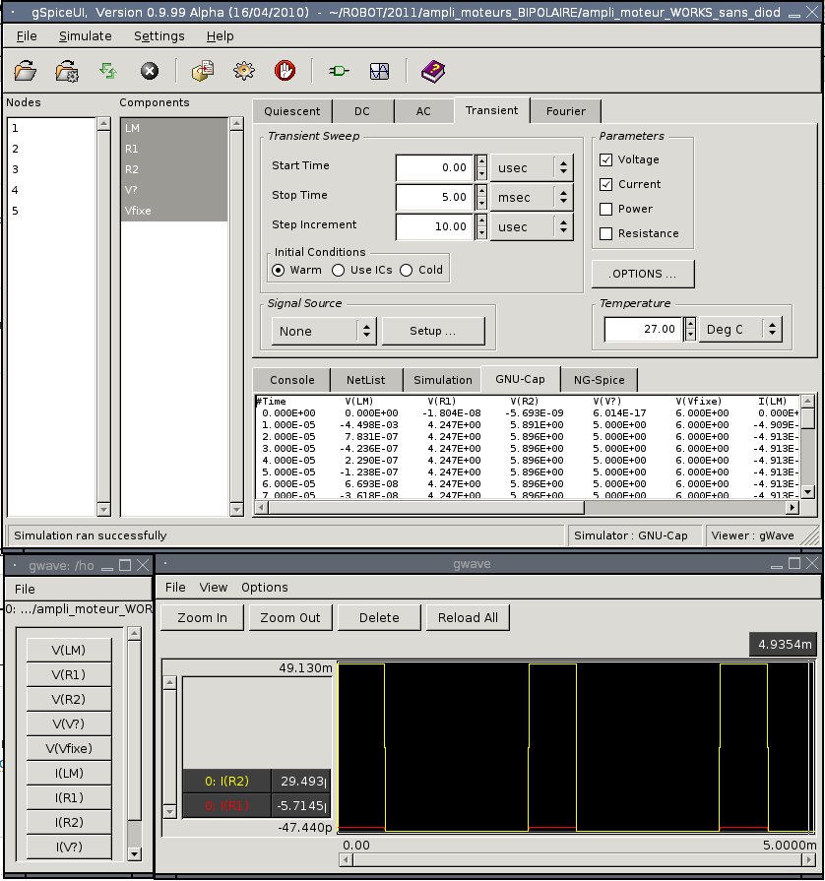Click the green Reload arrows icon
The height and width of the screenshot is (881, 825).
[x=107, y=71]
